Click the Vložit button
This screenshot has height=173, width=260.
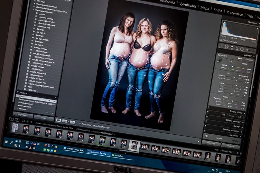pyautogui.click(x=44, y=118)
